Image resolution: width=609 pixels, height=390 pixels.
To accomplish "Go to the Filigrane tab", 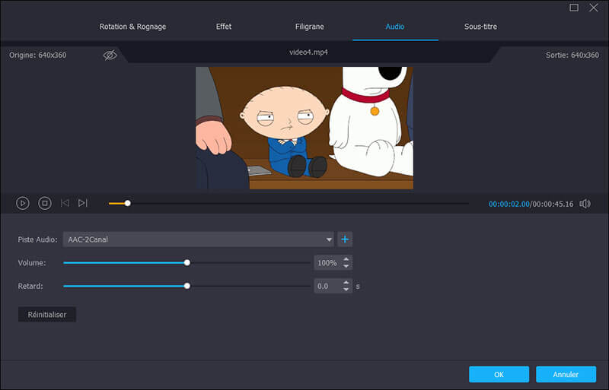I will 309,27.
